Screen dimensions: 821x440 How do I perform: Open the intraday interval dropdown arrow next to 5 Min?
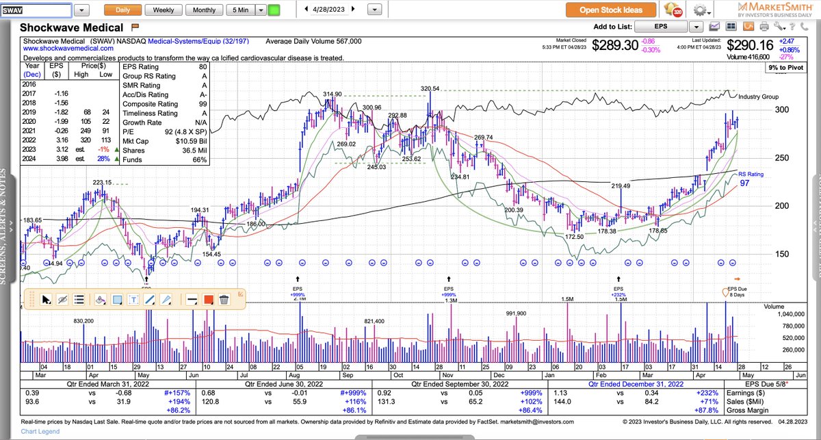[261, 10]
